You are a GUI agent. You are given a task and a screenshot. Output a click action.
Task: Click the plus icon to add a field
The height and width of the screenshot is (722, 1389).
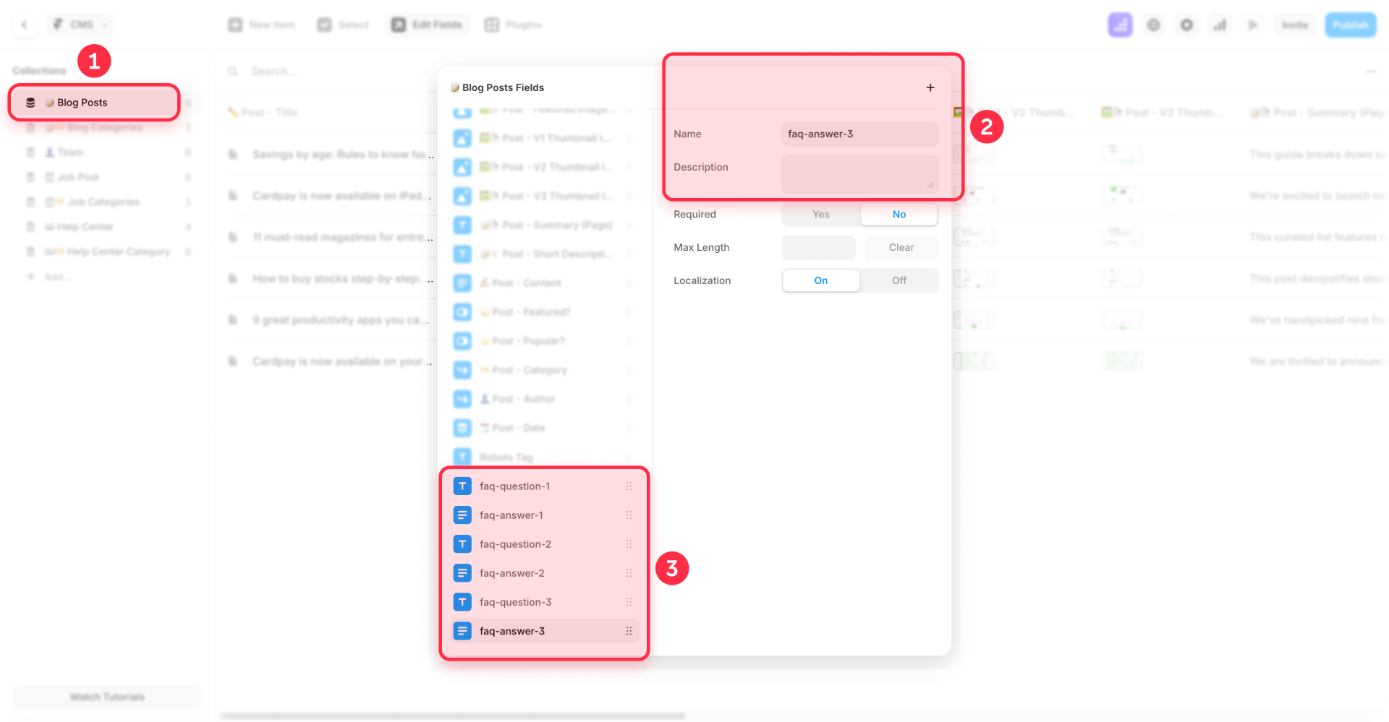930,87
